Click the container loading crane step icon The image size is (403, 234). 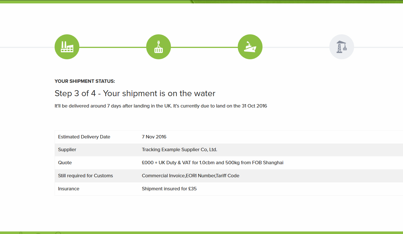coord(158,47)
